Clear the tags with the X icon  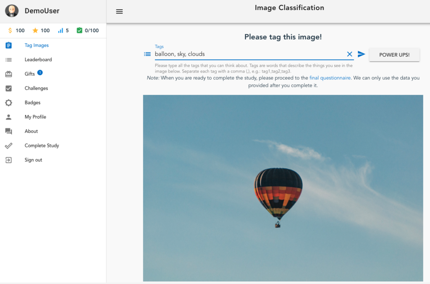[x=349, y=54]
